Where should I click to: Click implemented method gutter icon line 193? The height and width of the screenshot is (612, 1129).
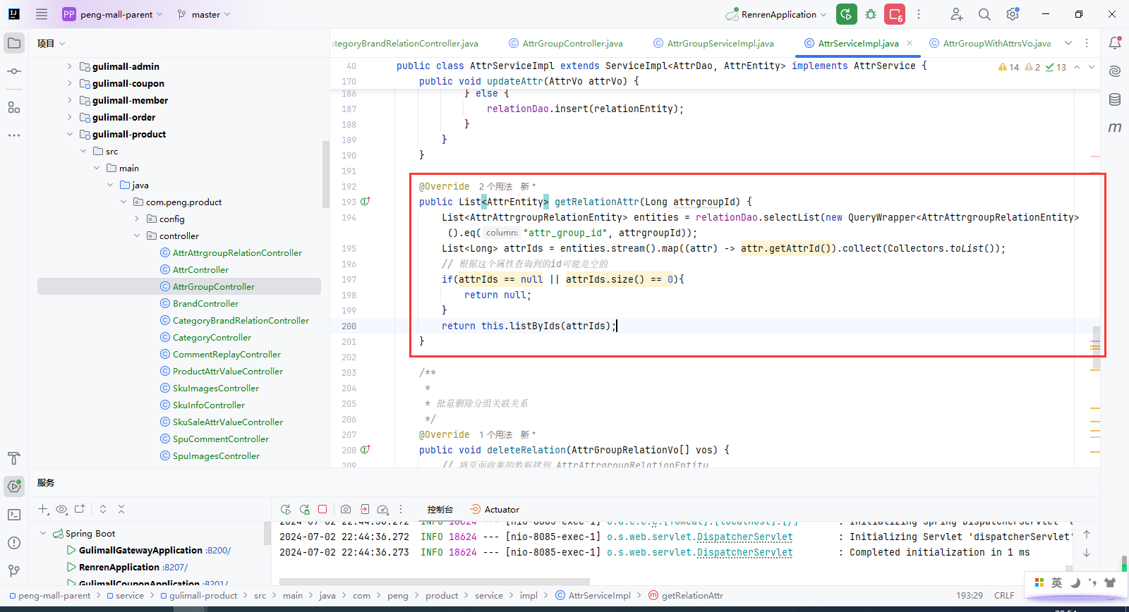click(x=366, y=202)
